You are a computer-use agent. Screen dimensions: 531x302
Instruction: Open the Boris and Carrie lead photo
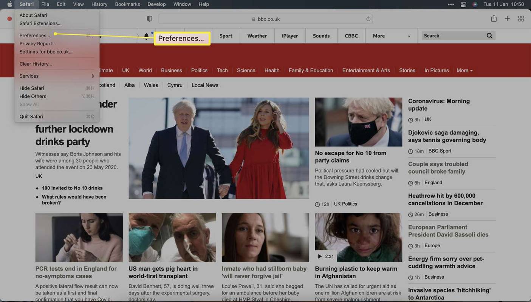[219, 148]
